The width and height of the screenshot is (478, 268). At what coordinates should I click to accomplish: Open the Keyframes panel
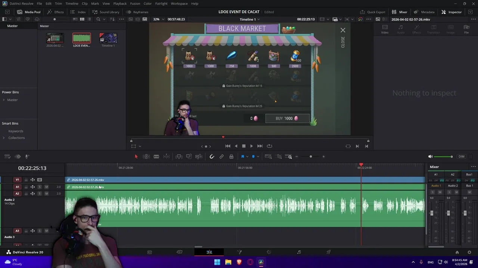point(137,12)
